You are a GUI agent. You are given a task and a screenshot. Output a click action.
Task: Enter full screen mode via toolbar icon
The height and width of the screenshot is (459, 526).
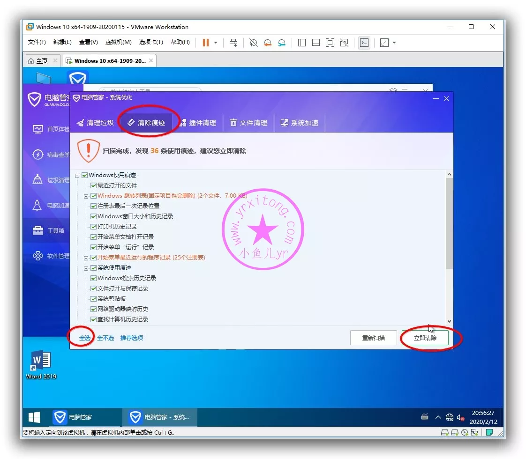[x=330, y=43]
